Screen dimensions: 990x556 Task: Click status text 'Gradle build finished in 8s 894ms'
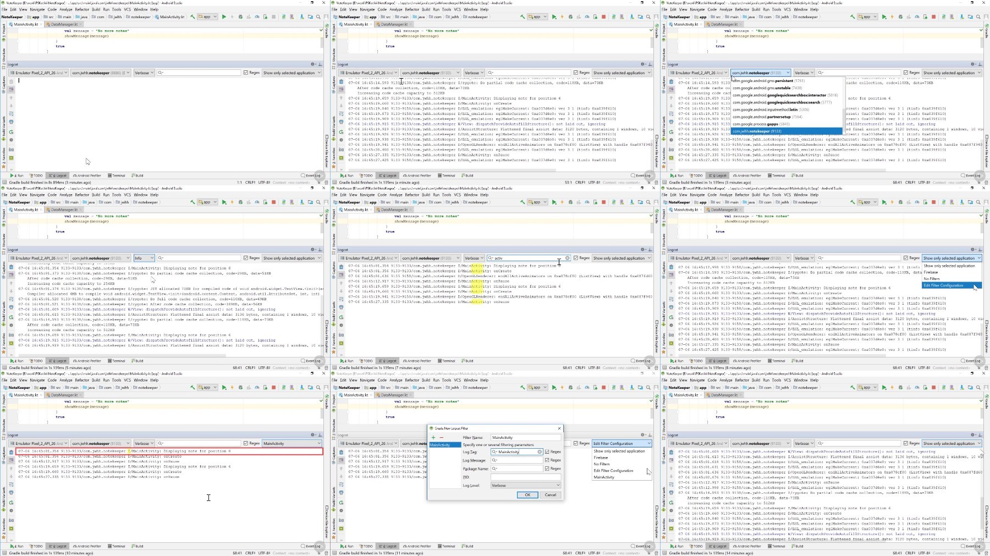pos(50,183)
